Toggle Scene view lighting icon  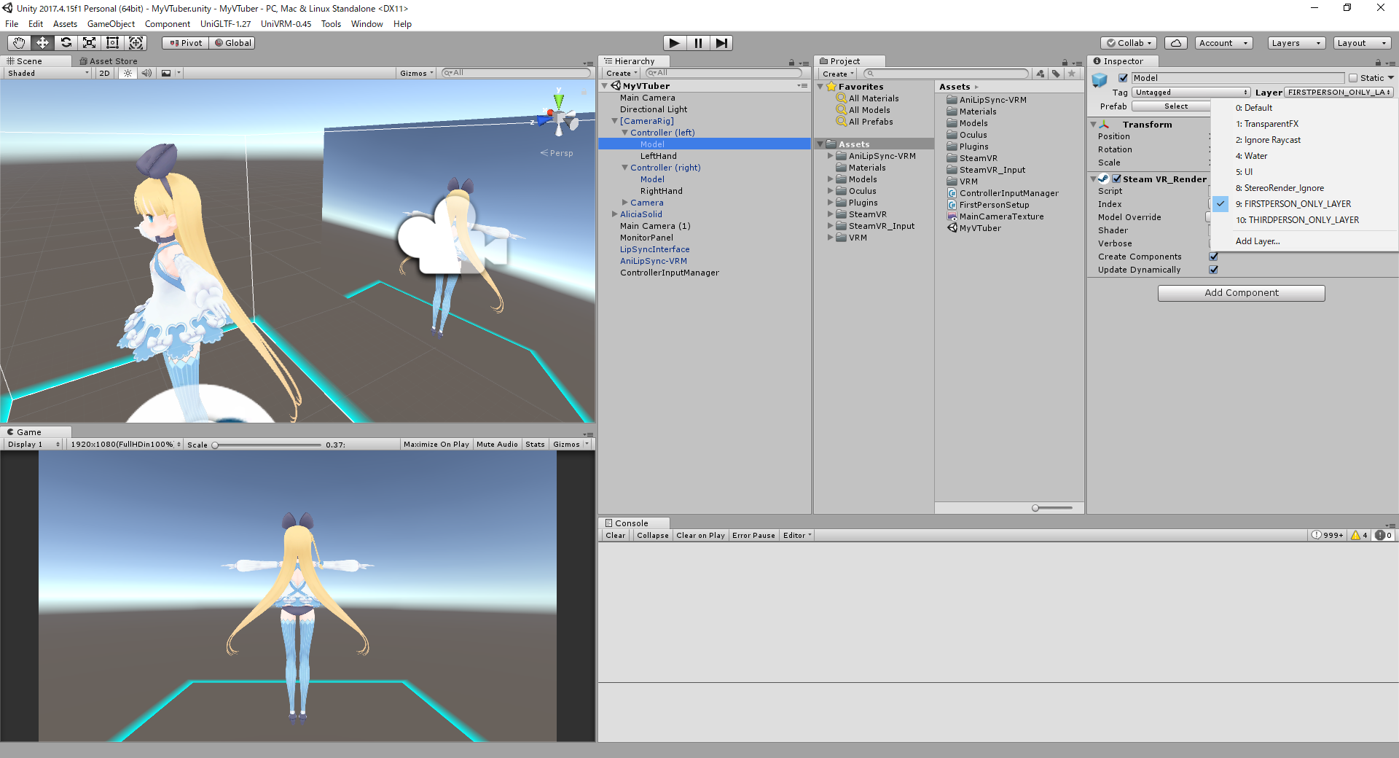coord(128,73)
